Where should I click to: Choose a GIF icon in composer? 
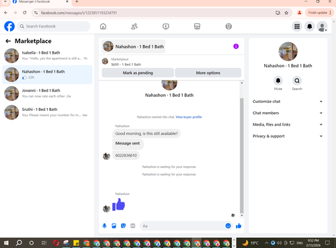coord(133,226)
